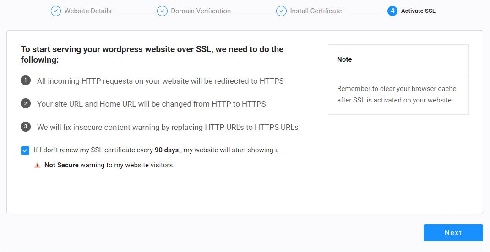Image resolution: width=490 pixels, height=252 pixels.
Task: Go to the Install Certificate step
Action: (x=316, y=11)
